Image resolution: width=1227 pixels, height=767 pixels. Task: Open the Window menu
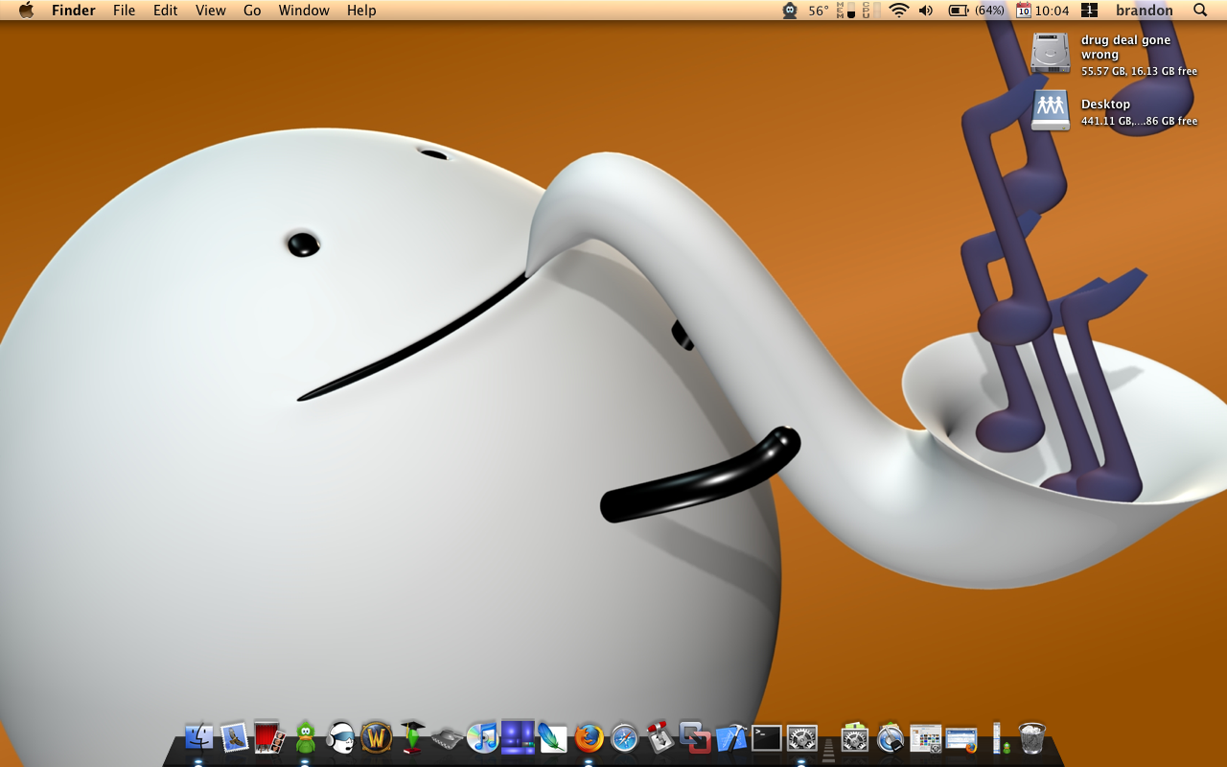pyautogui.click(x=304, y=11)
